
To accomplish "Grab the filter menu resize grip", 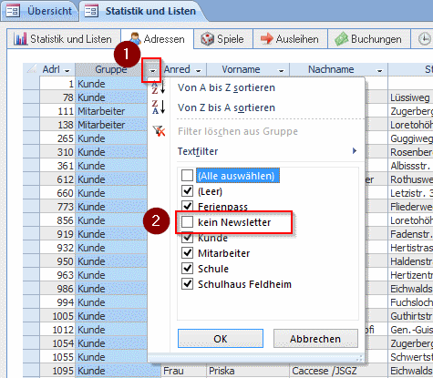I will coord(360,358).
